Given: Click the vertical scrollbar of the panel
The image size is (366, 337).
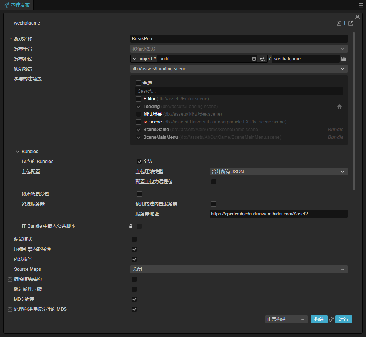Looking at the screenshot, I should click(354, 112).
